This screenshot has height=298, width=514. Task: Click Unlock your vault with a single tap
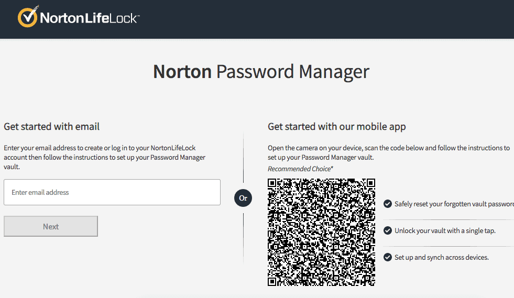[445, 230]
